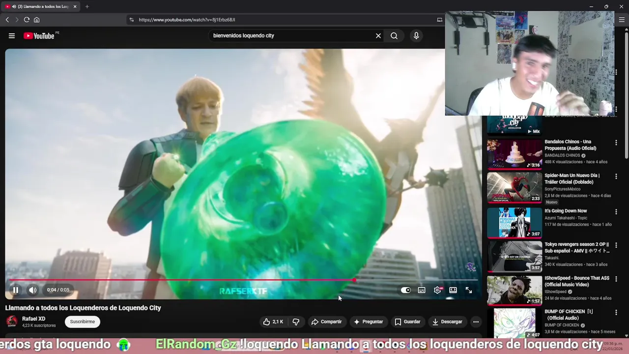Click the URL address bar
The height and width of the screenshot is (354, 629).
click(285, 20)
